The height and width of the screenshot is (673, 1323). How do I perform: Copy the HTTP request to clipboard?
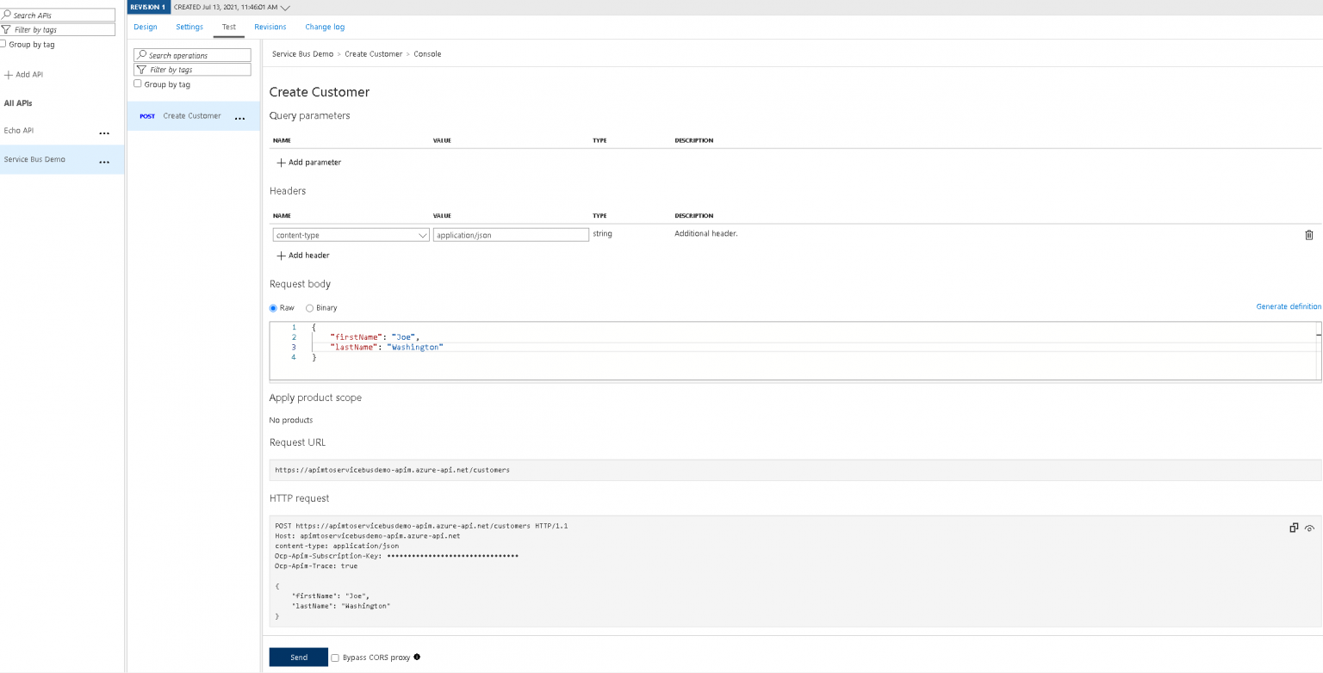tap(1294, 528)
